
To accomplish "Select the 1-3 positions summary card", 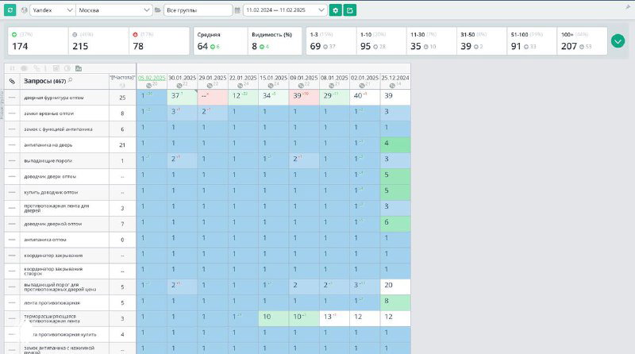I will tap(331, 41).
